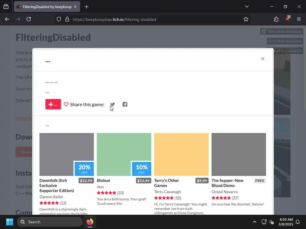Click the forward navigation arrow
306x229 pixels.
(18, 19)
